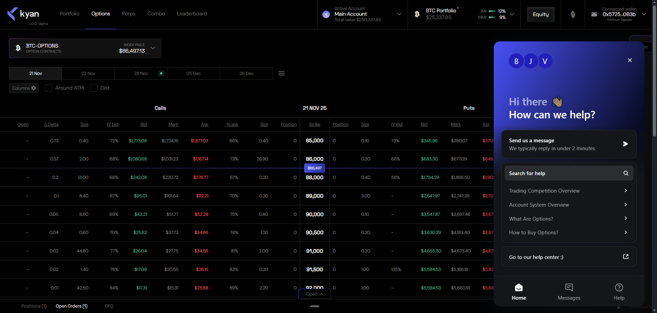Click the IMr margin bar
657x313 pixels.
[x=492, y=11]
